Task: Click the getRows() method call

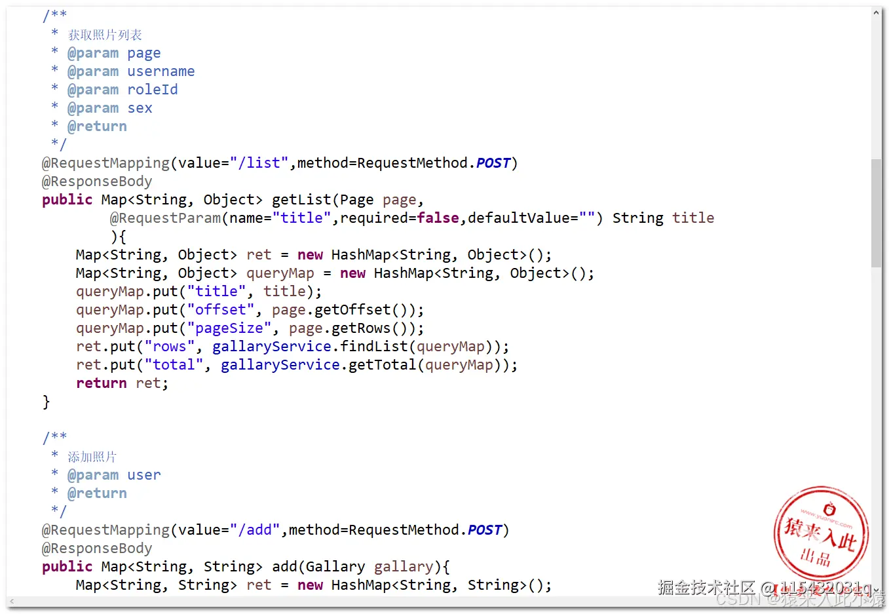Action: tap(369, 328)
